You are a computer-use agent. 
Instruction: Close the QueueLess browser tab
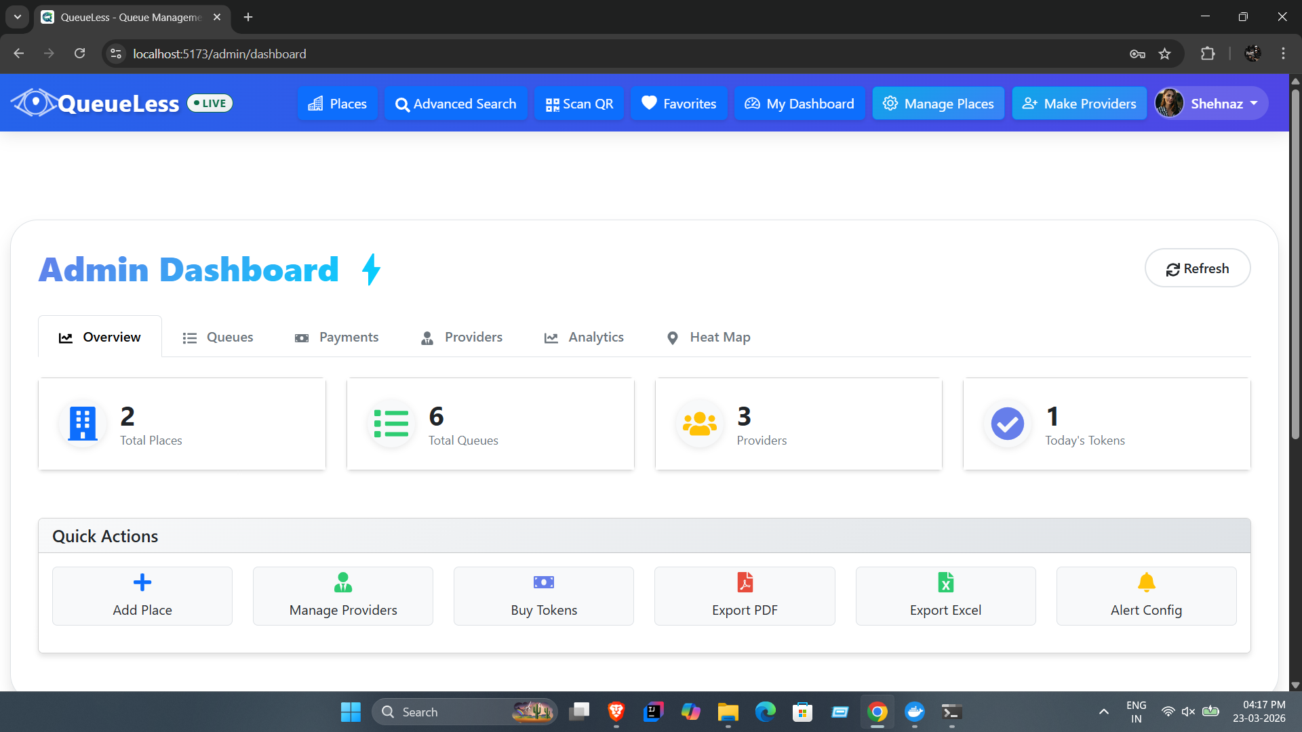(x=217, y=17)
